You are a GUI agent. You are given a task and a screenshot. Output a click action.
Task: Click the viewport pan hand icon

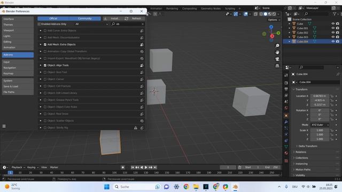[x=277, y=52]
